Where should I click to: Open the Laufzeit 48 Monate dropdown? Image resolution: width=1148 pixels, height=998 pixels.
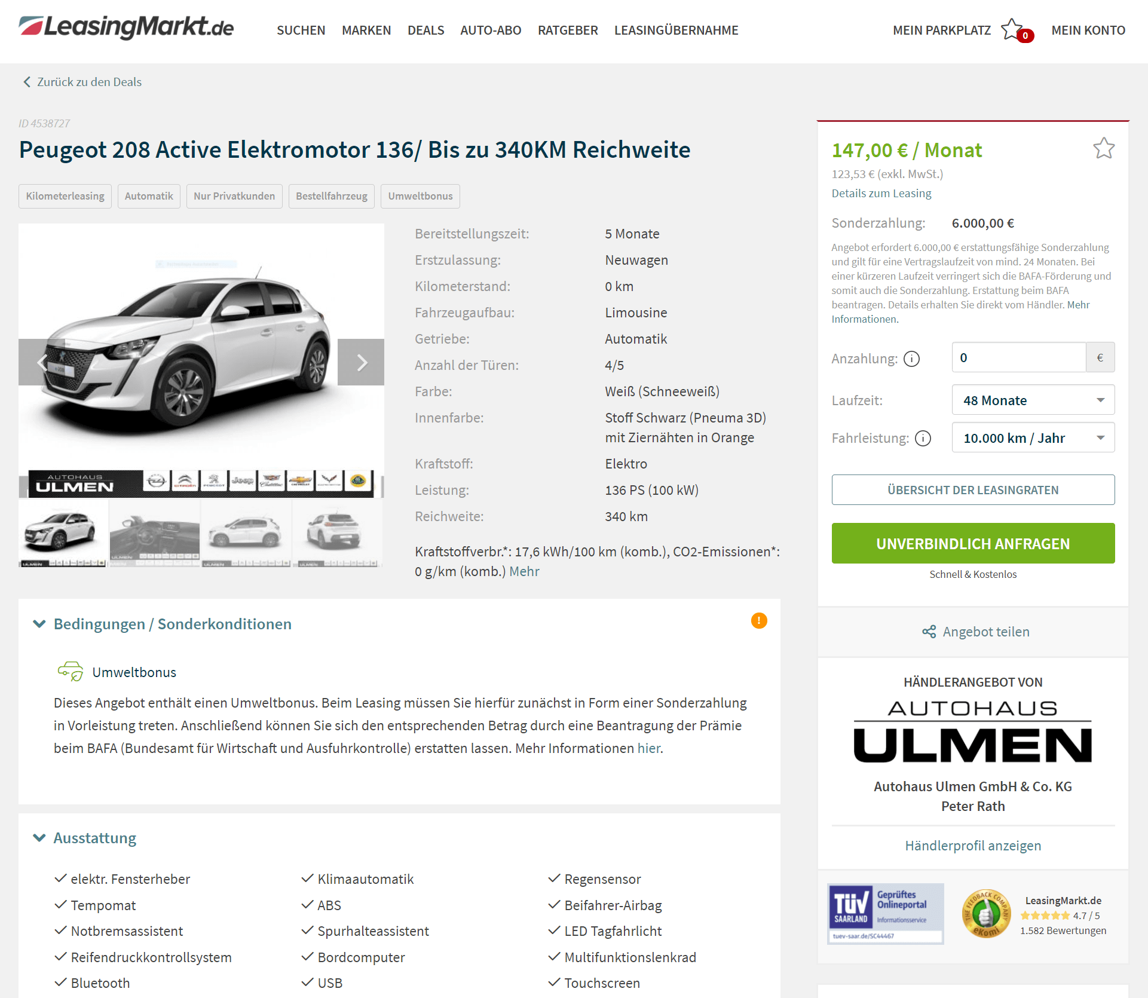[x=1033, y=400]
